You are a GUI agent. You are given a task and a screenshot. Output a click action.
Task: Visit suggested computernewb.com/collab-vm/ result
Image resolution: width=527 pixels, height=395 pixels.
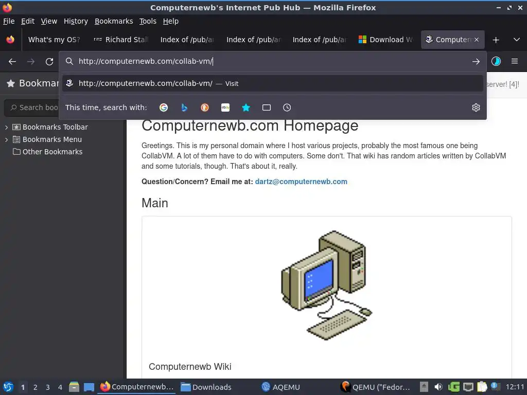tap(273, 83)
